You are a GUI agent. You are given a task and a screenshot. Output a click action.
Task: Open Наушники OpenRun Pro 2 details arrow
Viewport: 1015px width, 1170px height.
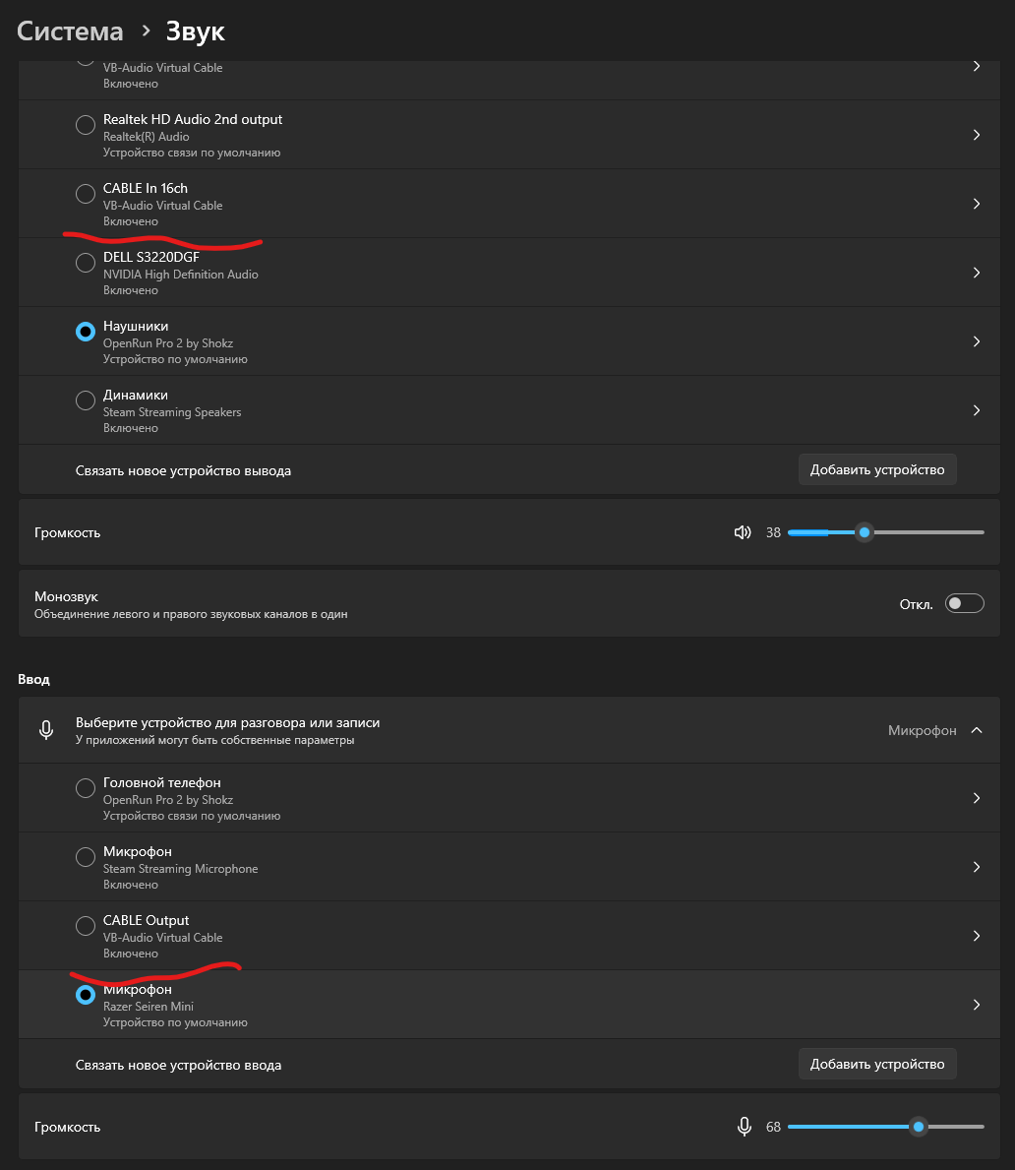(x=977, y=341)
